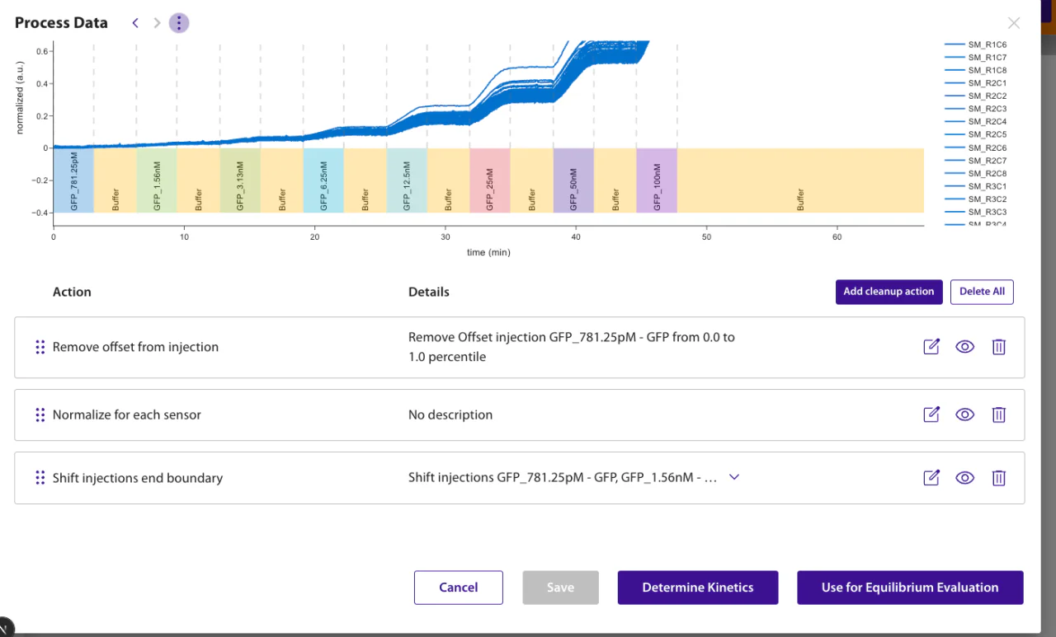1056x637 pixels.
Task: Click Use for Equilibrium Evaluation
Action: 910,588
